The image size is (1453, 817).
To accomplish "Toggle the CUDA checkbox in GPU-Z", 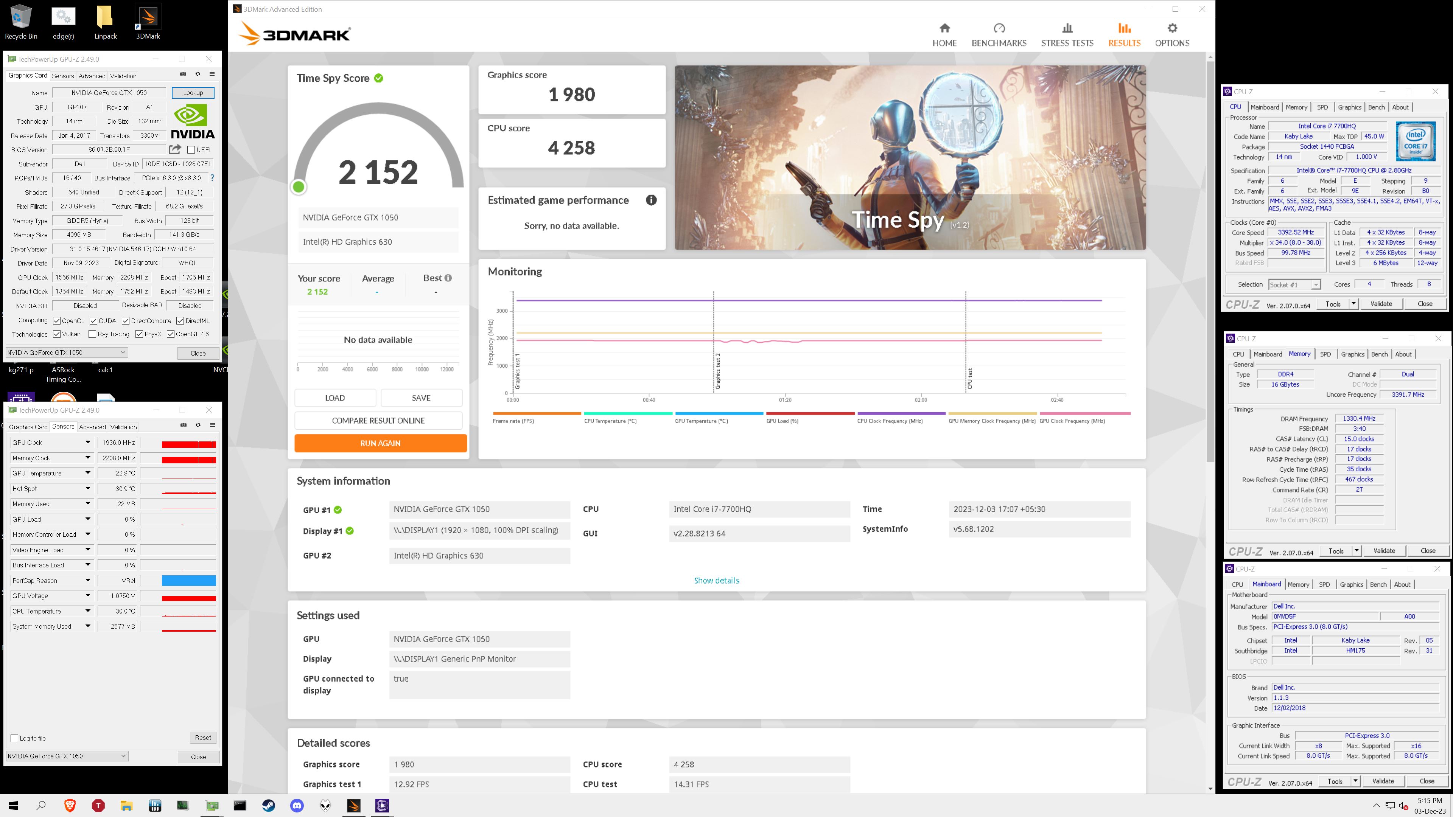I will [x=93, y=321].
